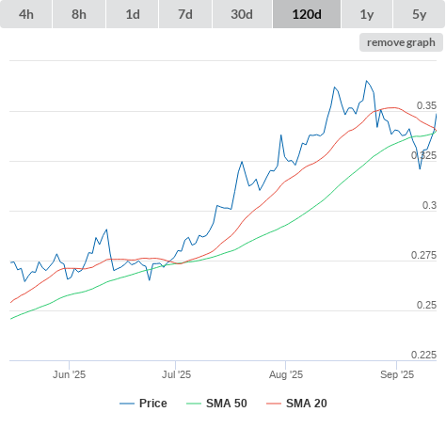Click the Aug '25 axis label
This screenshot has height=428, width=446.
coord(286,374)
